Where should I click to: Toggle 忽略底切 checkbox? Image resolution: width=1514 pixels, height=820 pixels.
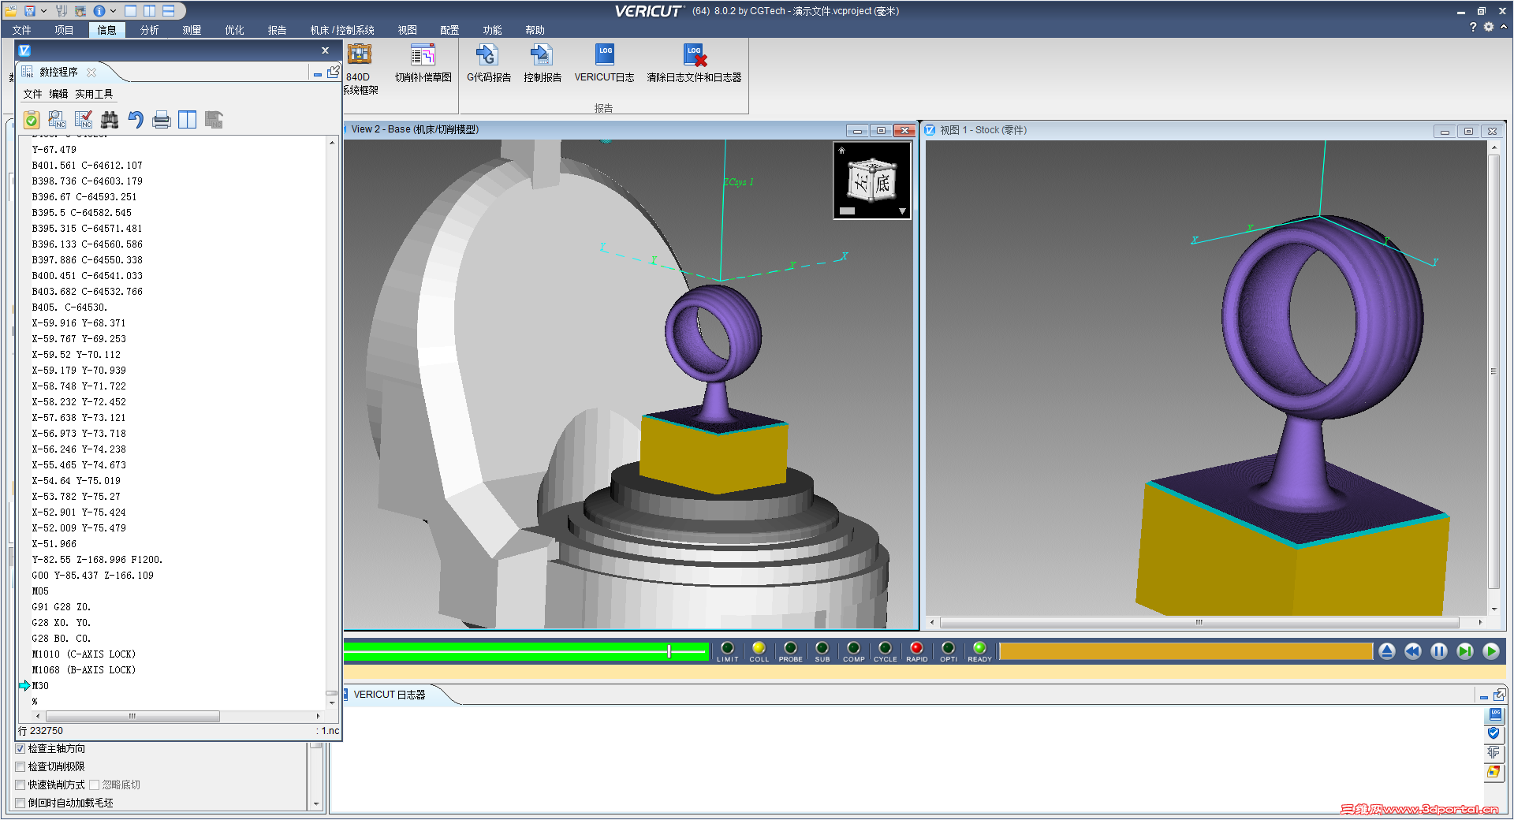click(94, 785)
